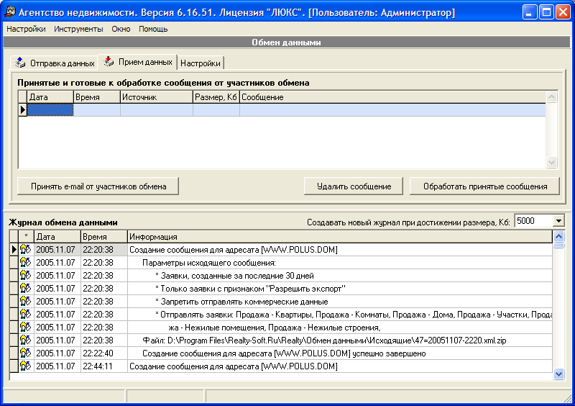
Task: Click the Параметры исходящего сообщения text
Action: click(209, 263)
